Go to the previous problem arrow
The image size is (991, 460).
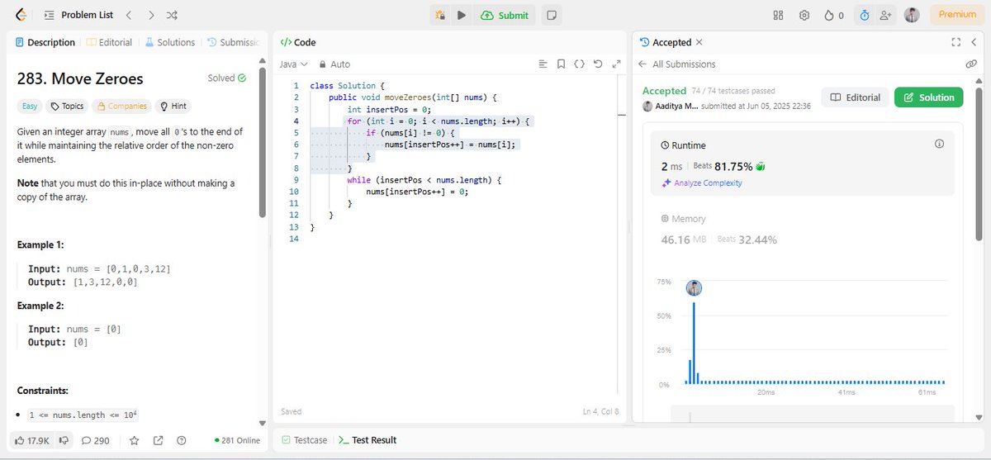click(x=128, y=15)
